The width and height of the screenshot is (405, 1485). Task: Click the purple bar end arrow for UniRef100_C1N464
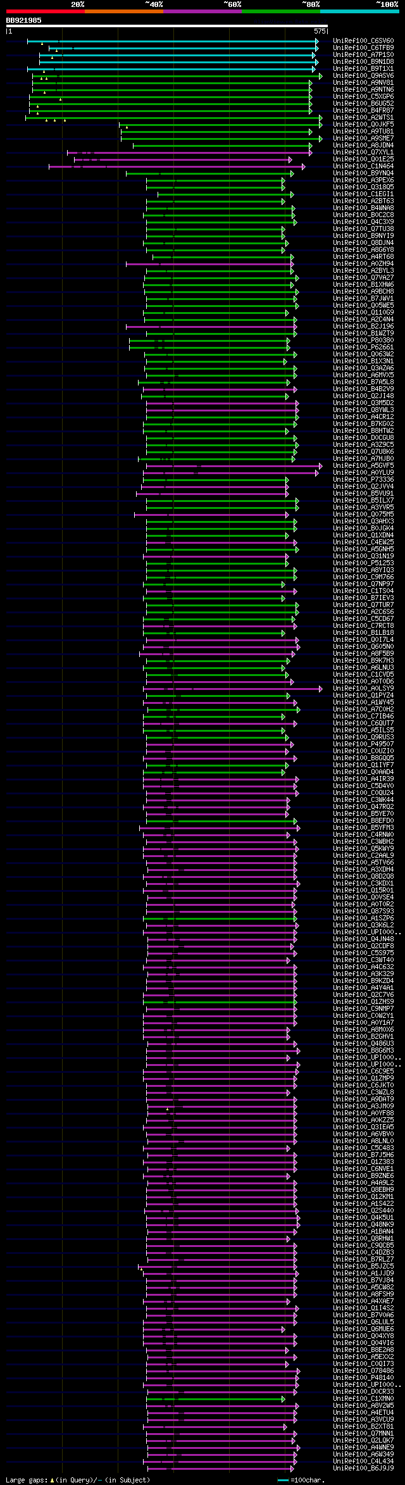pos(304,166)
